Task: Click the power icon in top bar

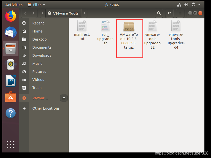Action: pyautogui.click(x=194, y=5)
